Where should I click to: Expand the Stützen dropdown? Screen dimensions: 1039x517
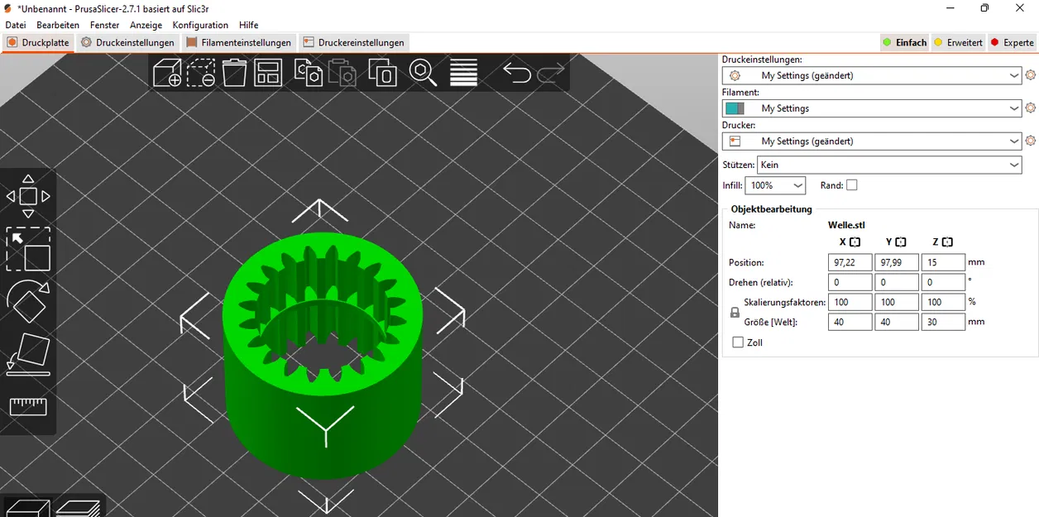coord(890,165)
